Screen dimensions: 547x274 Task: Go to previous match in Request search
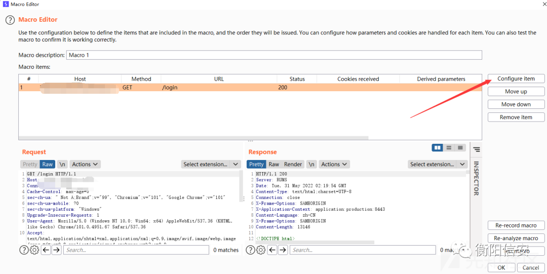point(46,250)
